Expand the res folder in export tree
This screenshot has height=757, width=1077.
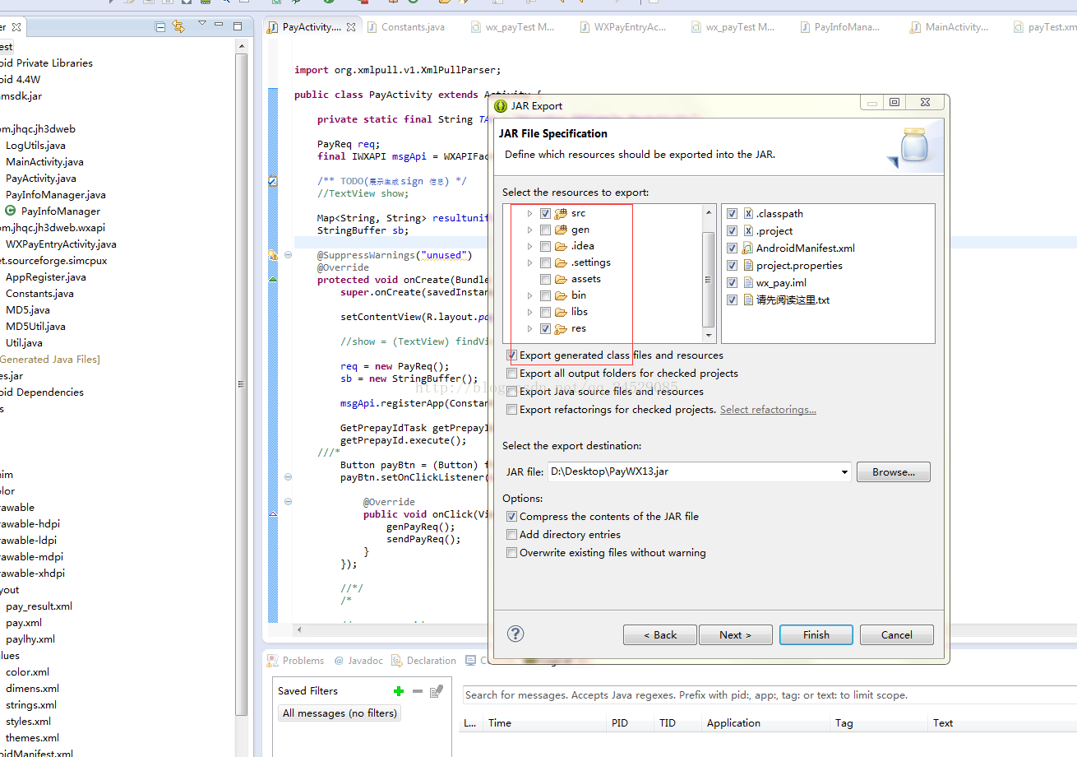[x=530, y=328]
